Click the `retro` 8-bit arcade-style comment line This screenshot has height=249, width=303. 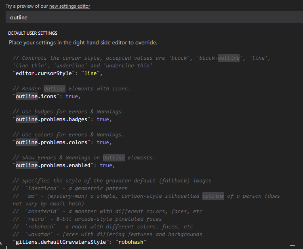pos(87,219)
